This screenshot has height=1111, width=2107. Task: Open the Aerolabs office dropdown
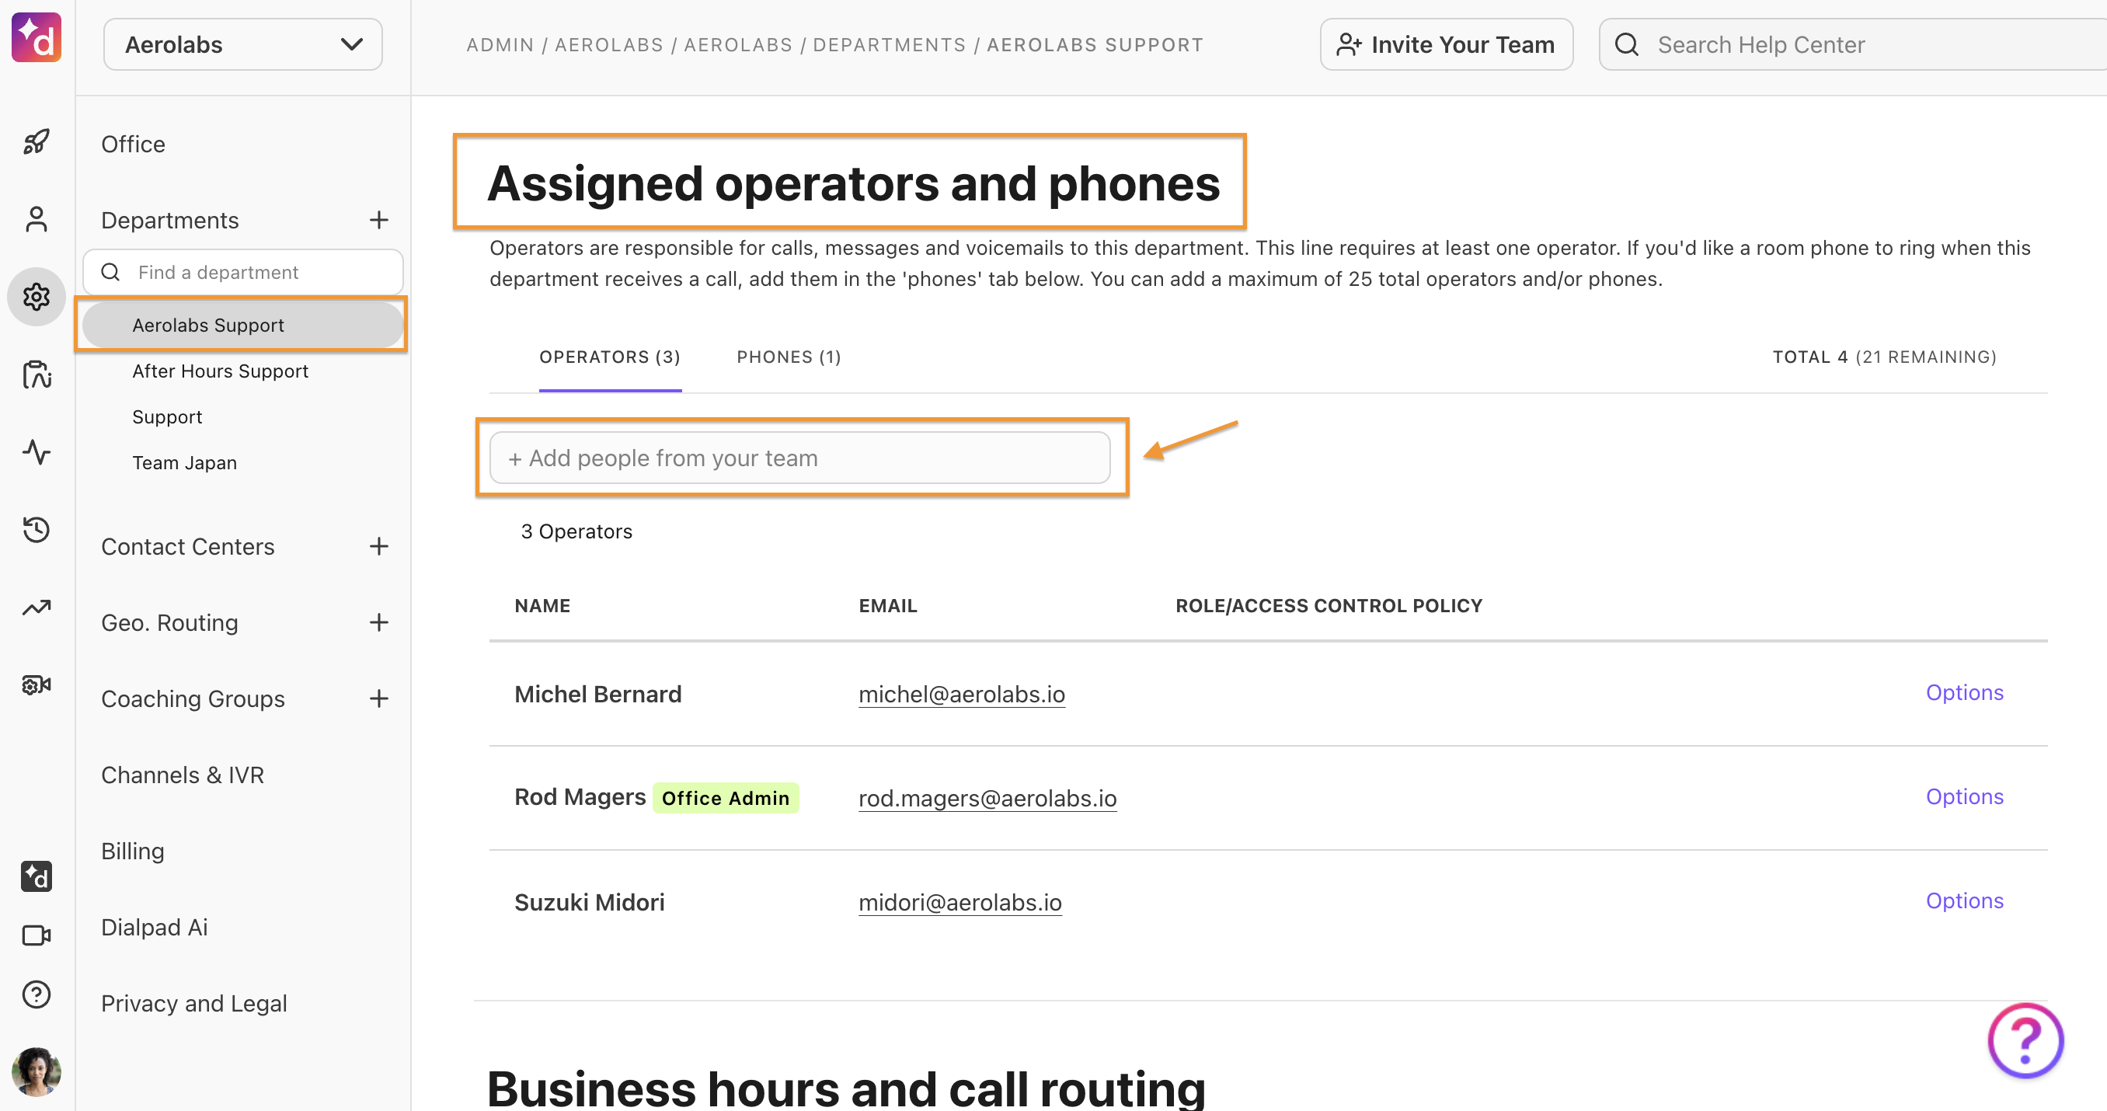tap(243, 44)
